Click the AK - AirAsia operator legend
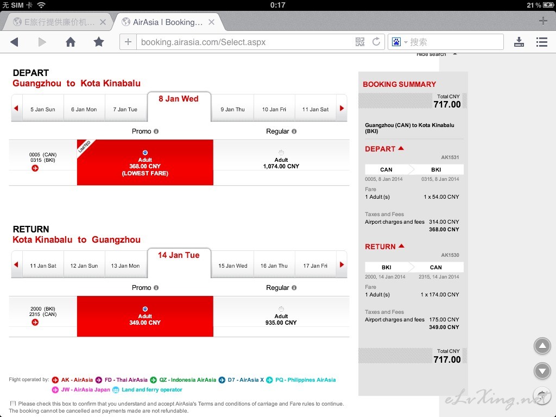556x417 pixels. coord(72,380)
